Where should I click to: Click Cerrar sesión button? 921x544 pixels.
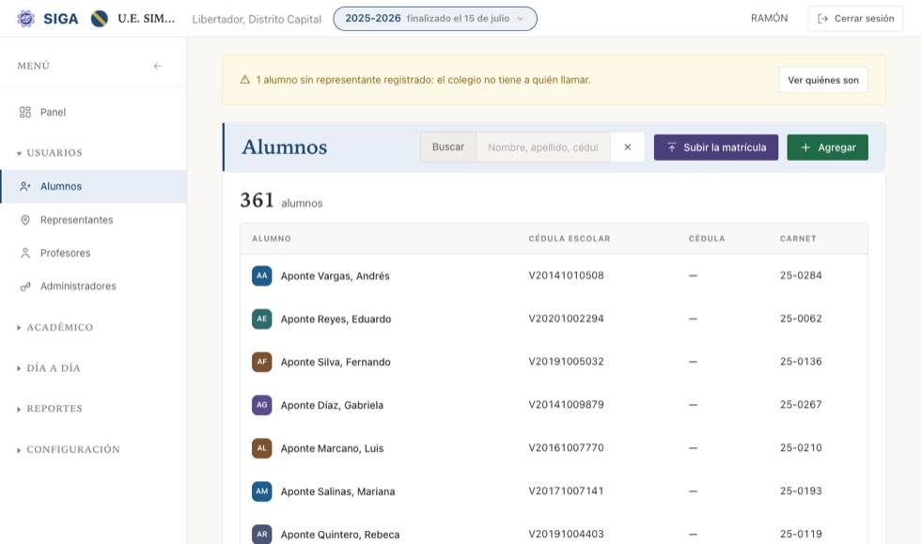[856, 19]
